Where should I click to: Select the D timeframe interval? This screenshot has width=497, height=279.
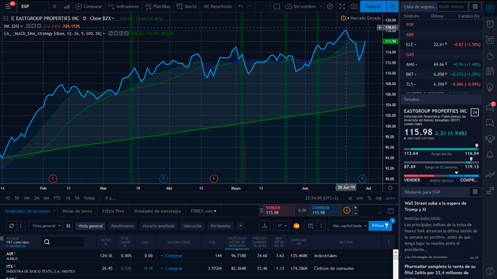[55, 6]
